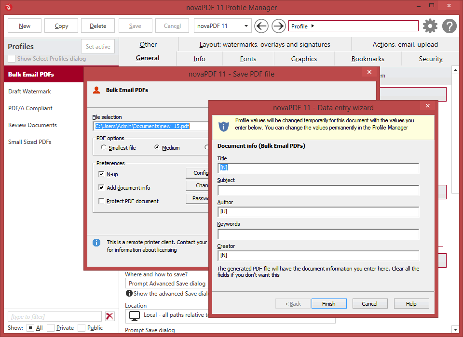
Task: Switch to the Graphics tab
Action: pos(304,59)
